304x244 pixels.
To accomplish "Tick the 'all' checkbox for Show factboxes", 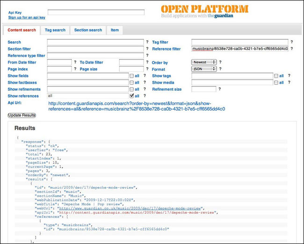I will pyautogui.click(x=131, y=83).
